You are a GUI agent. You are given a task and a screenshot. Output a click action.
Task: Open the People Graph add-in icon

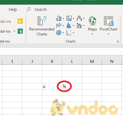(20, 31)
